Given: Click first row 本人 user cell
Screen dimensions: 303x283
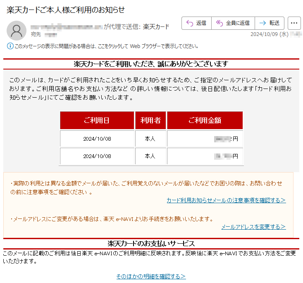Looking at the screenshot, I should tap(150, 139).
